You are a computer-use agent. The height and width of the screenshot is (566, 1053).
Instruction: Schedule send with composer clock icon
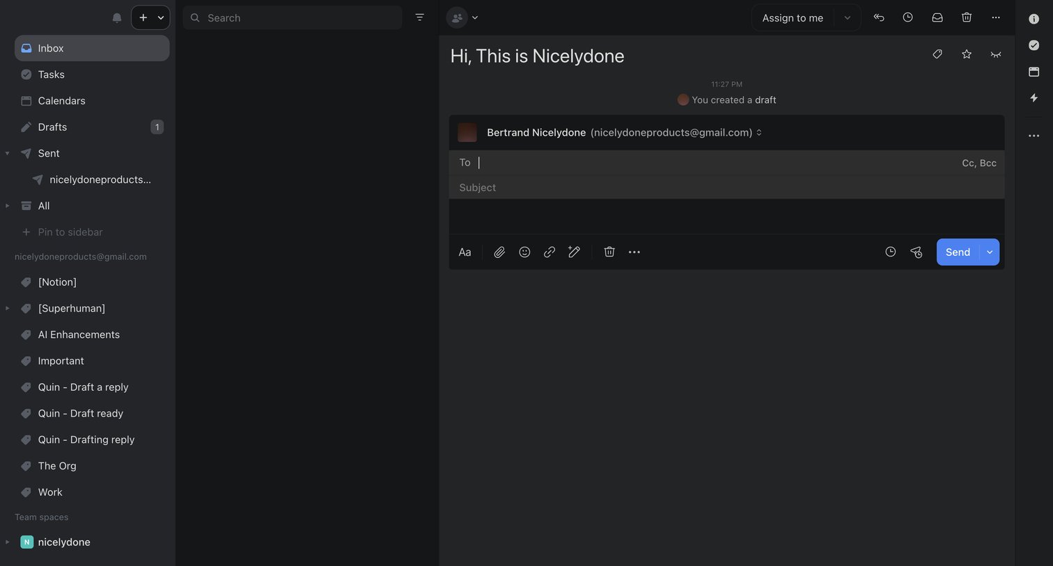tap(891, 252)
